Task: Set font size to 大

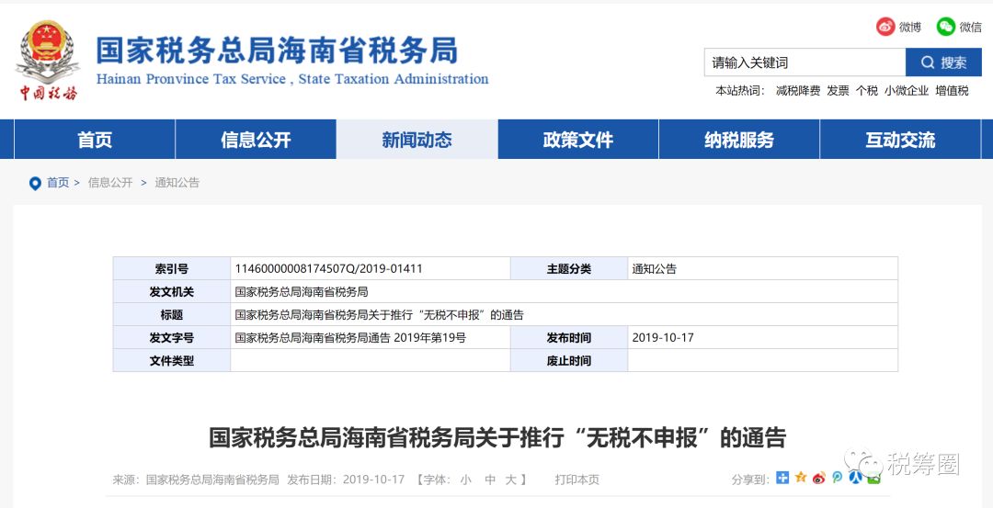Action: [x=511, y=480]
